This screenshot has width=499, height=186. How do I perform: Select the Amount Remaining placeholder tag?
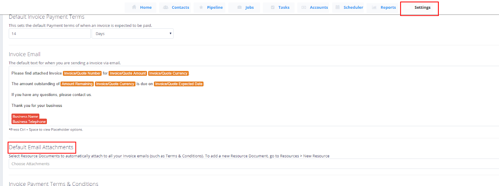[77, 84]
